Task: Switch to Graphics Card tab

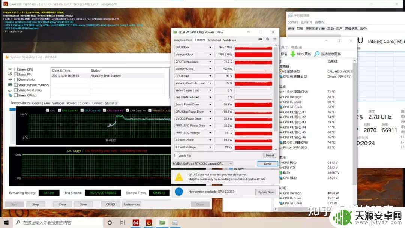Action: coord(183,40)
